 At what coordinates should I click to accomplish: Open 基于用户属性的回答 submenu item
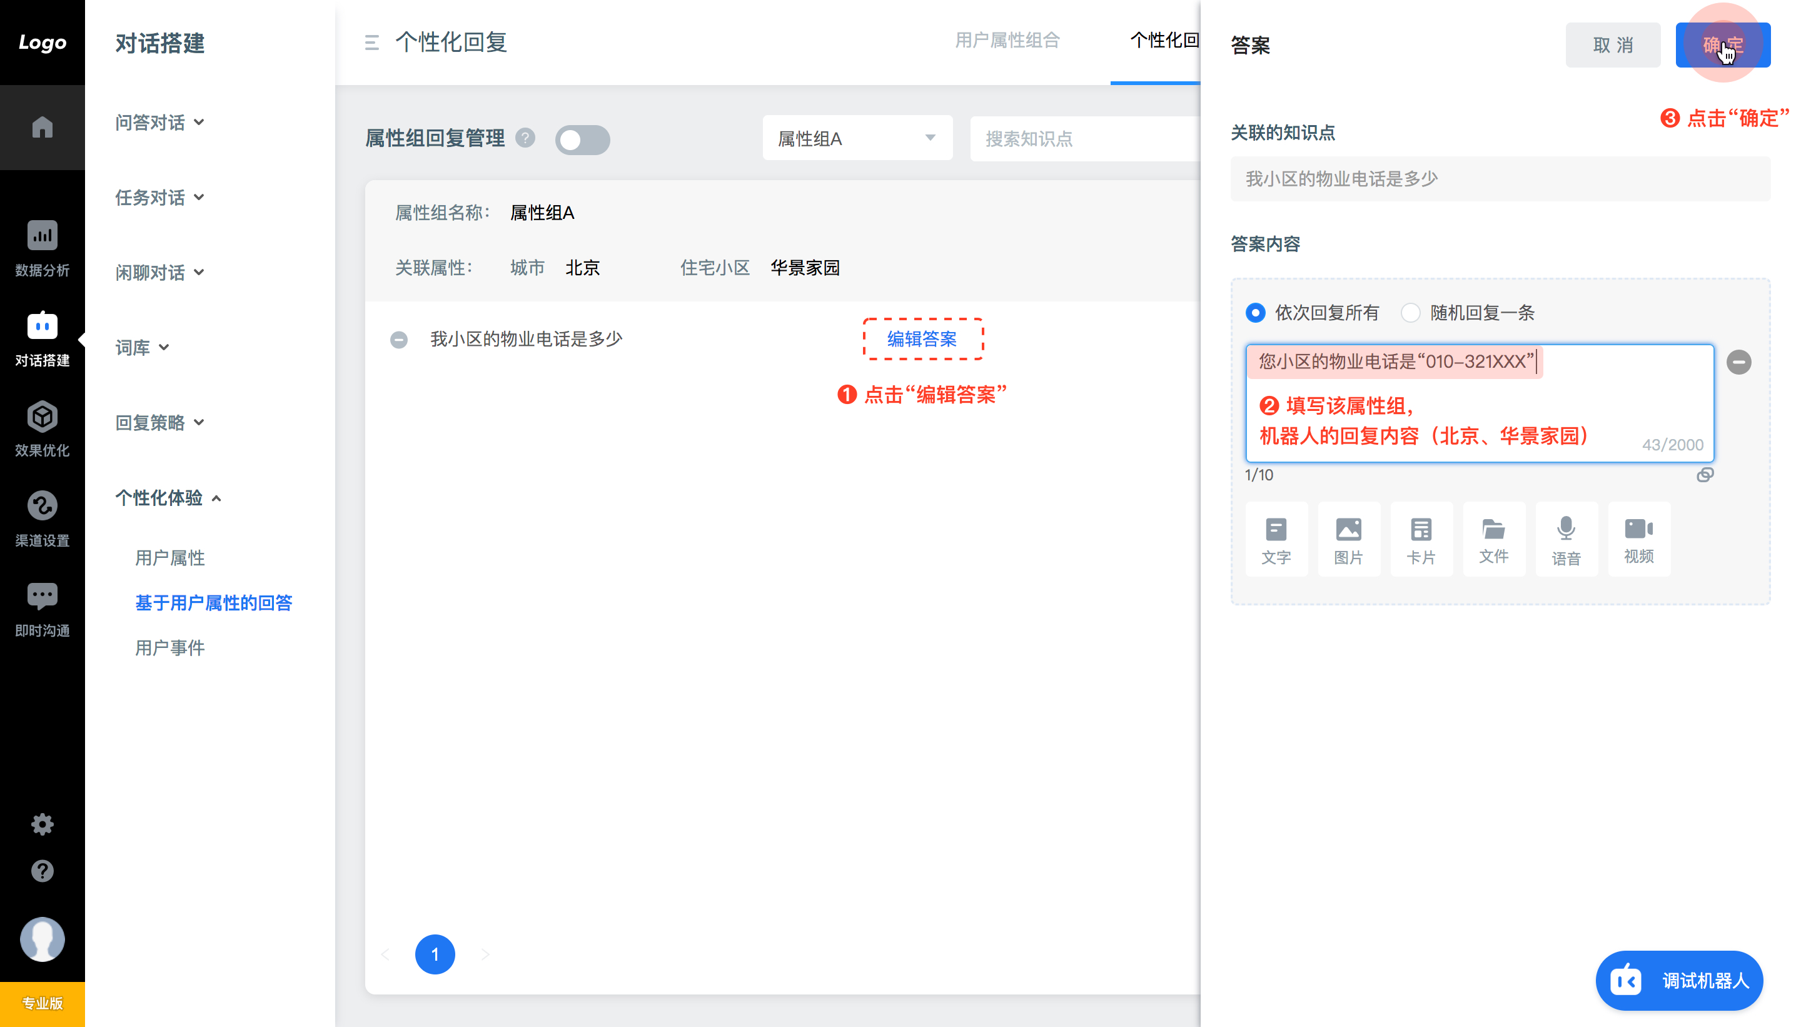214,603
